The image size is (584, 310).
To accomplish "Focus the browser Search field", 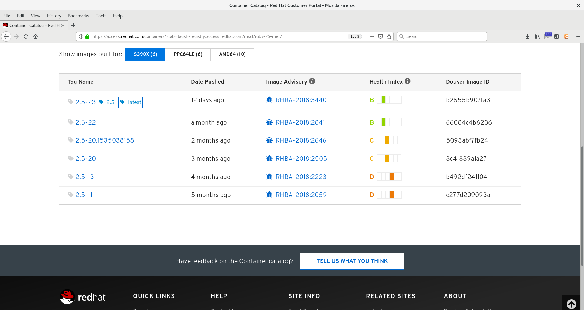I will tap(442, 36).
